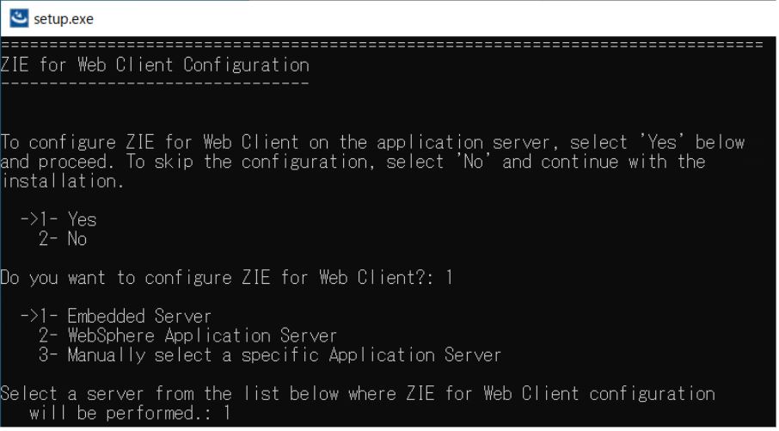Click the answer "1" after "will be performed.:"
Screen dimensions: 779x431
(226, 412)
